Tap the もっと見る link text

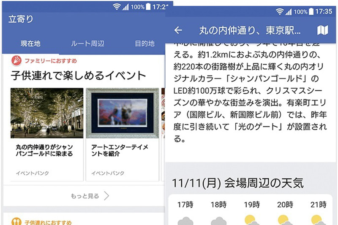(x=85, y=196)
